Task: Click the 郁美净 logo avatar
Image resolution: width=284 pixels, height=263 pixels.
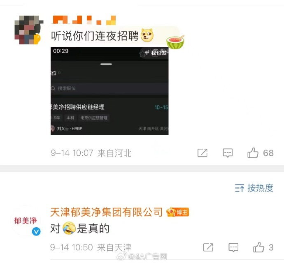Action: [26, 221]
